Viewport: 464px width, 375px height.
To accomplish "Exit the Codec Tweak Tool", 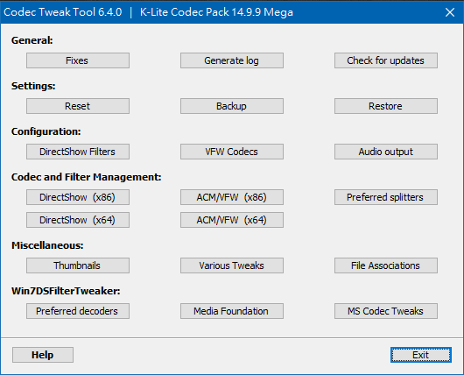I will coord(421,355).
